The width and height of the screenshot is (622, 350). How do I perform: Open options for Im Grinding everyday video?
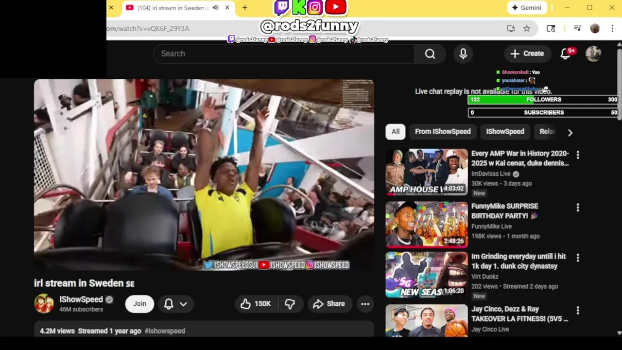(x=578, y=258)
